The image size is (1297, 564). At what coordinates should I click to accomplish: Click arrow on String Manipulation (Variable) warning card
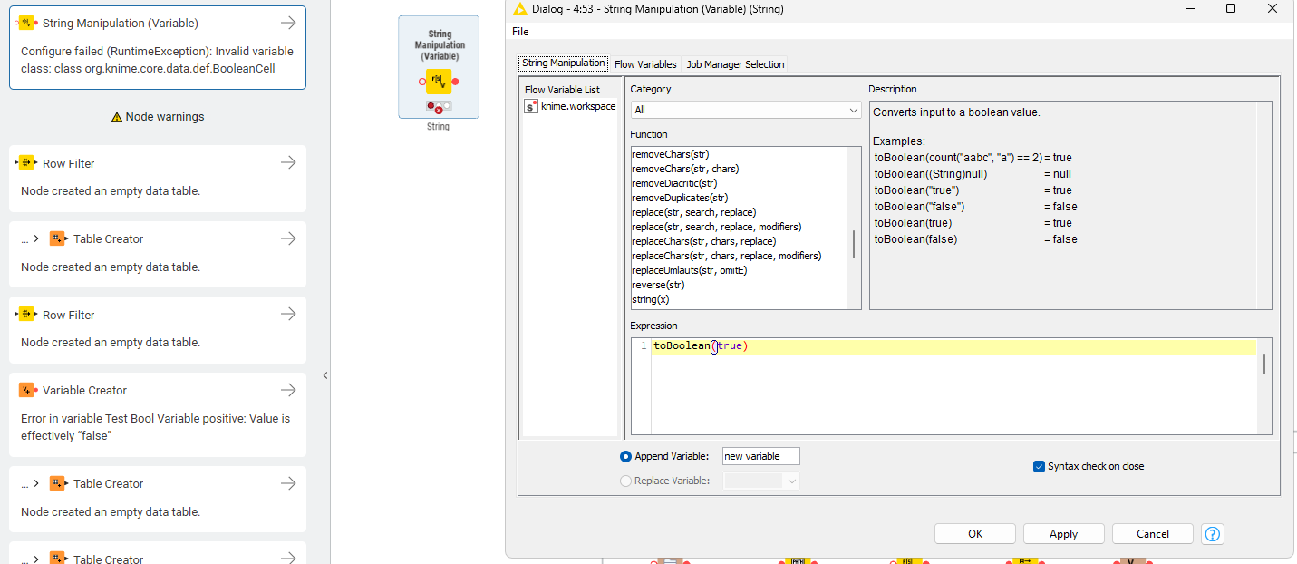click(288, 23)
